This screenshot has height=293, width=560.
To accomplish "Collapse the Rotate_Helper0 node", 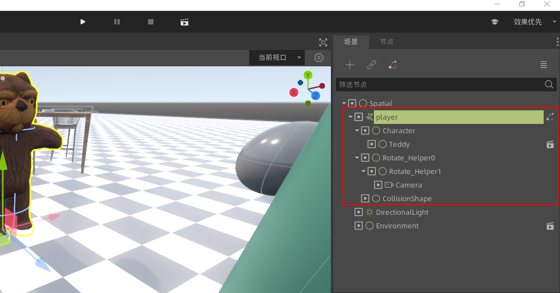I will (357, 158).
